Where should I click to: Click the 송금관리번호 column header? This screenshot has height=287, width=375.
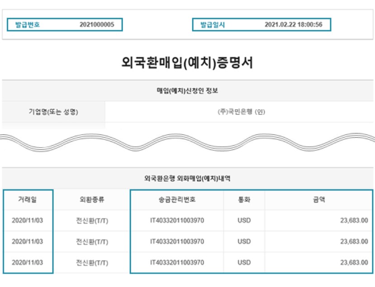(x=177, y=199)
